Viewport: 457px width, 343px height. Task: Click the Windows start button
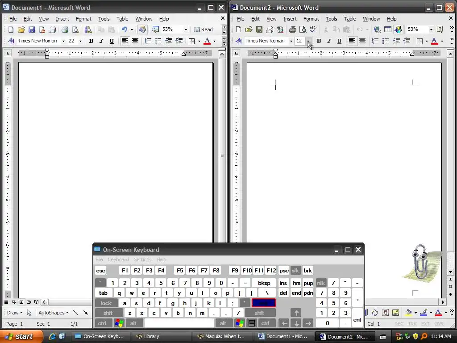click(x=21, y=336)
